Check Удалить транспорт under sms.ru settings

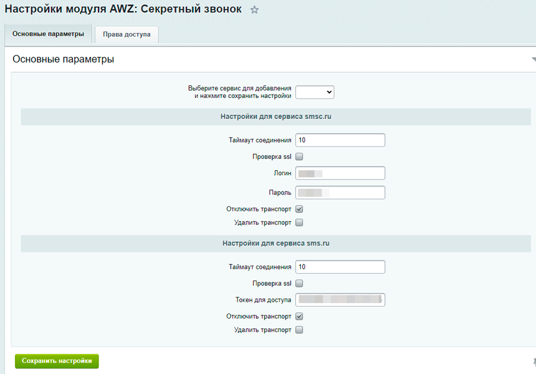(x=299, y=330)
